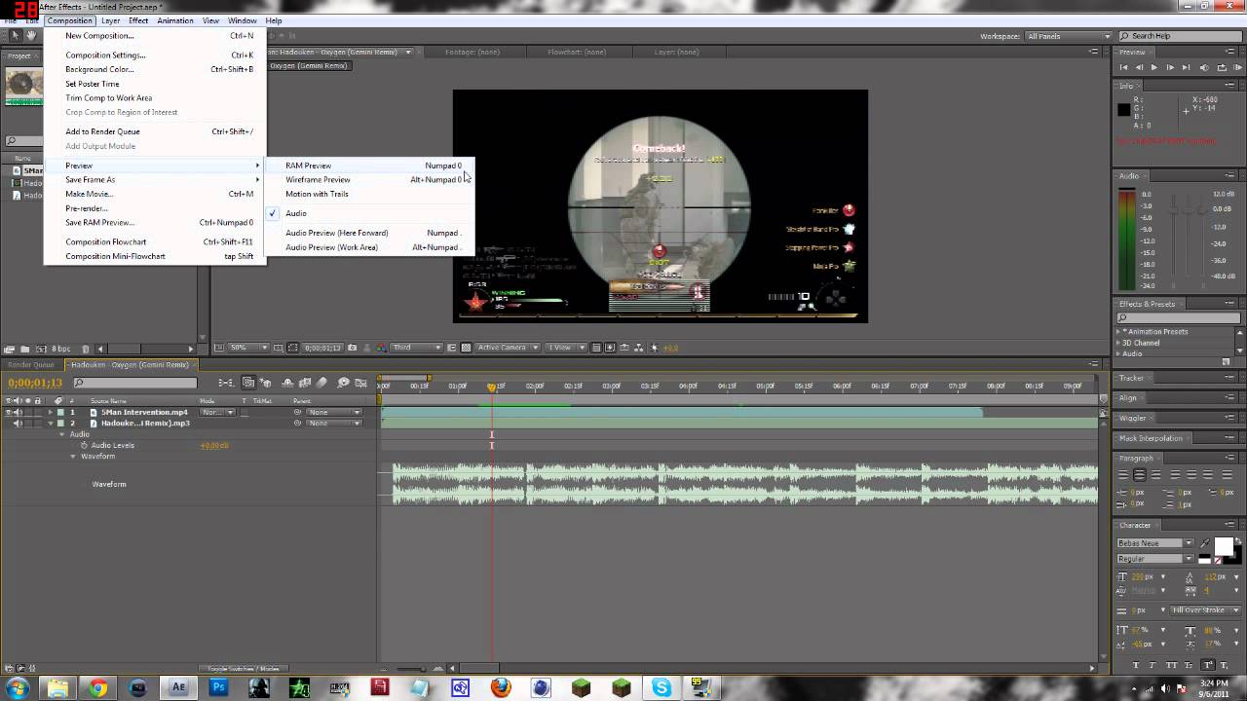1247x701 pixels.
Task: Click the timeline layer search field
Action: (134, 384)
